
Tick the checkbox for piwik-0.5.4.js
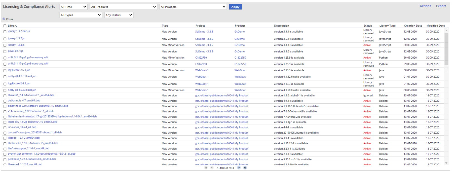pos(5,51)
